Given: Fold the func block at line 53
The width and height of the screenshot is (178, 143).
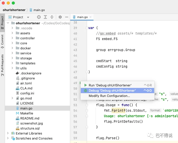Looking at the screenshot, I should [87, 105].
